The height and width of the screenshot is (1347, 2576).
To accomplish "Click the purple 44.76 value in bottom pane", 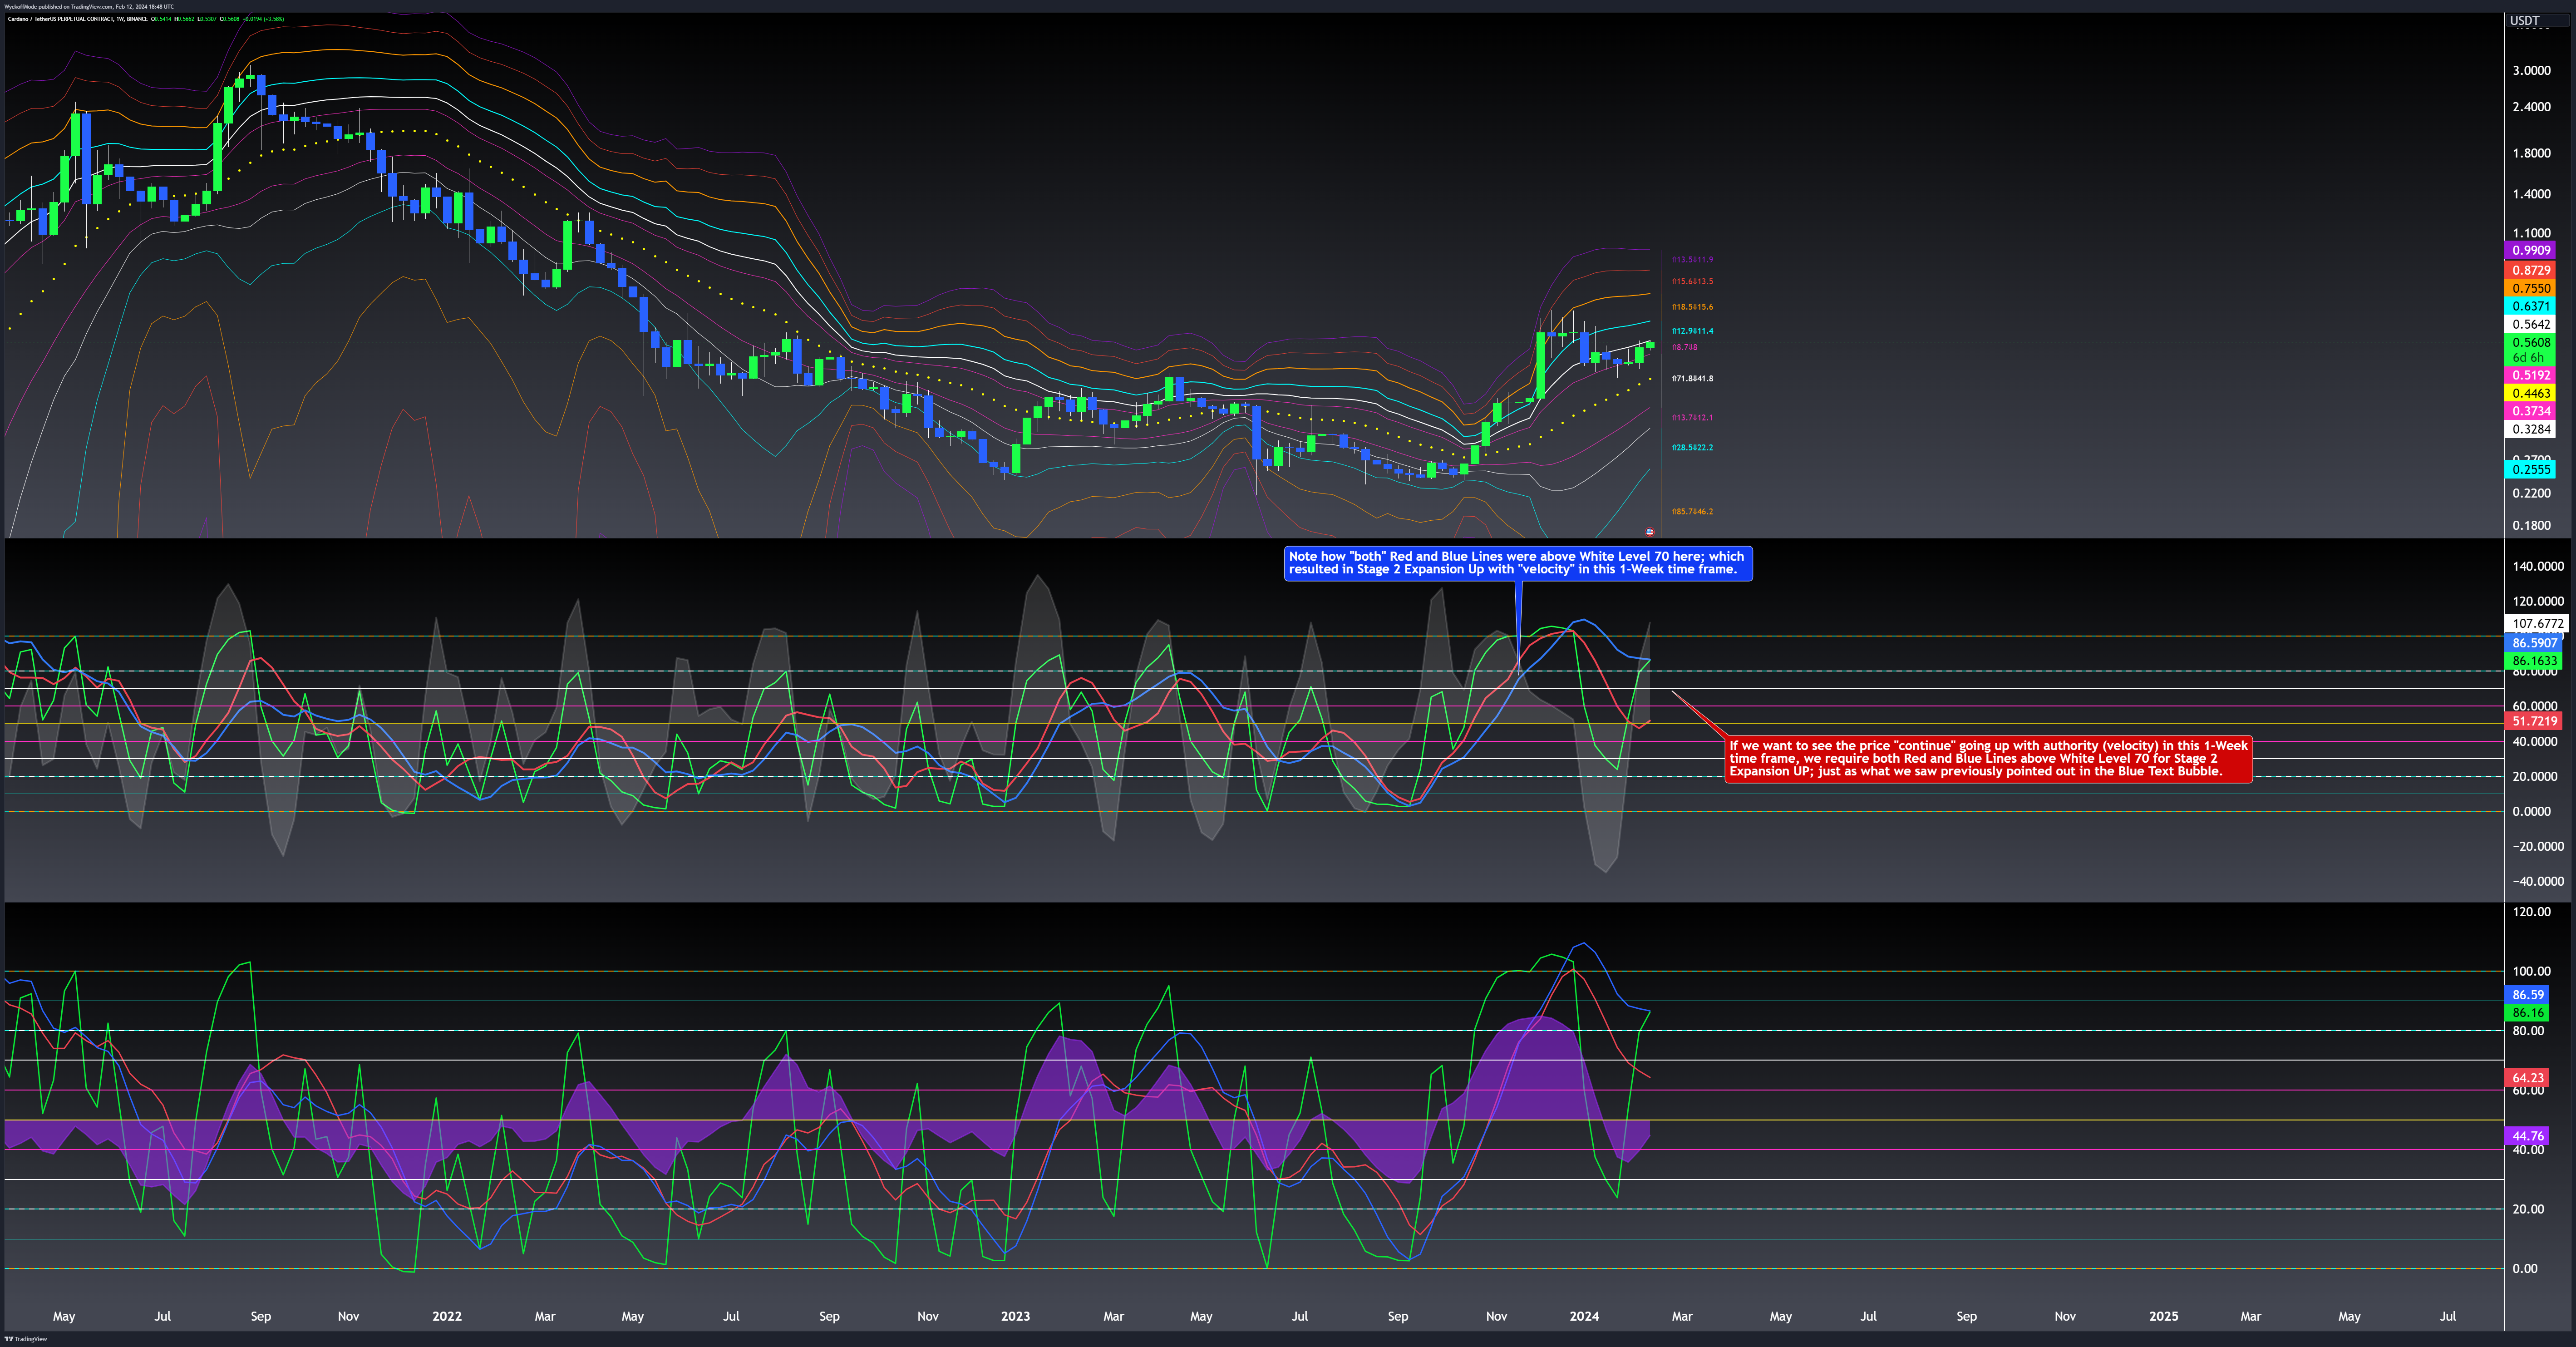I will point(2528,1136).
